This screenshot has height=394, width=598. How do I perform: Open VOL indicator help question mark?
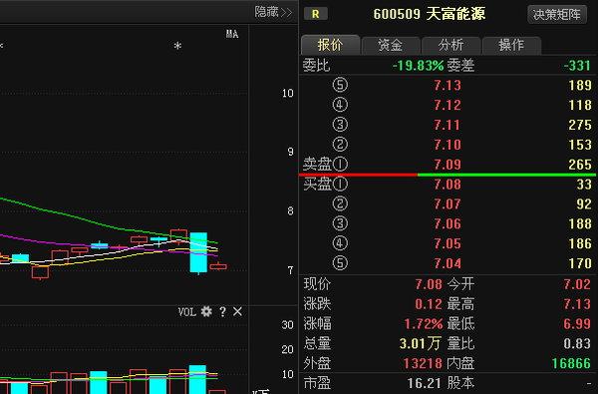[x=222, y=312]
